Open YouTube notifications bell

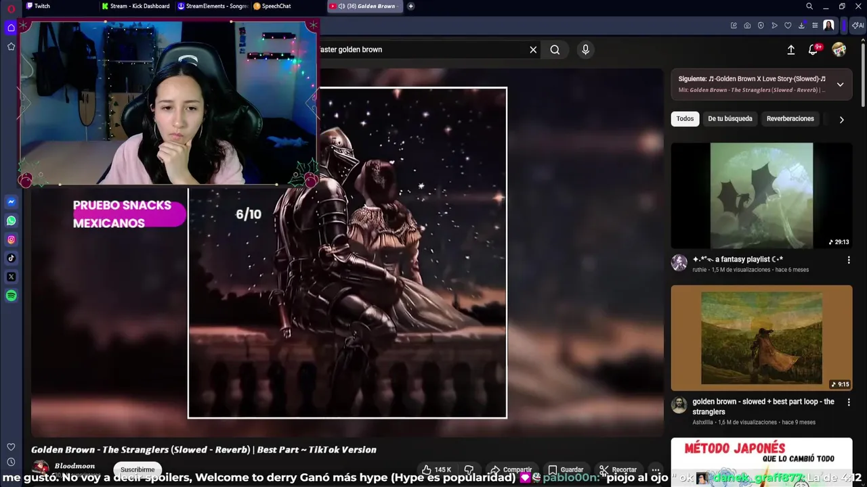click(813, 49)
